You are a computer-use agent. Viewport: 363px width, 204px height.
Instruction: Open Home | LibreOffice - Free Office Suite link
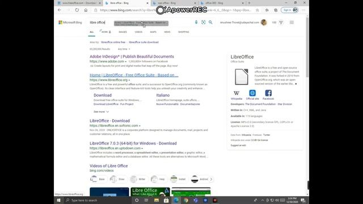pos(134,75)
